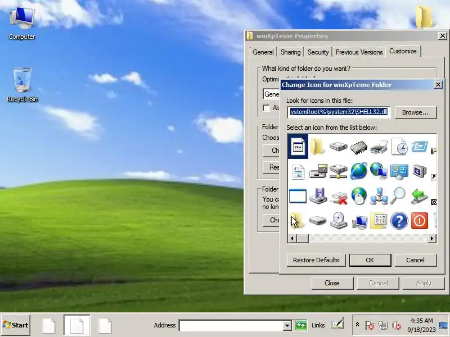Screen dimensions: 450x337
Task: Click the green Go button beside Address
Action: [x=301, y=325]
